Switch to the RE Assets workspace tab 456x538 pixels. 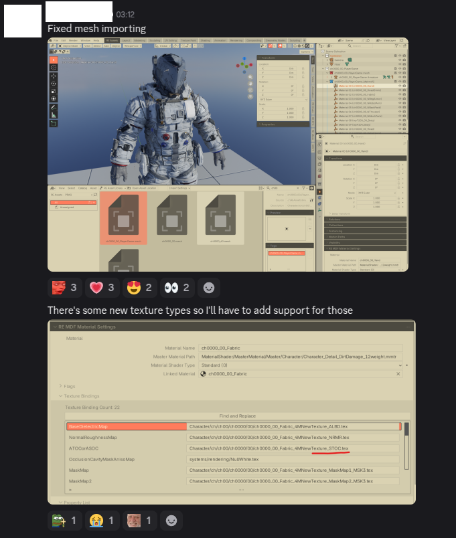(x=112, y=41)
